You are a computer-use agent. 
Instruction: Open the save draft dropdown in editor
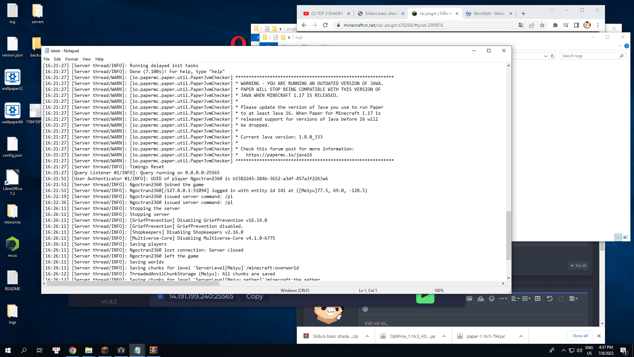[574, 298]
